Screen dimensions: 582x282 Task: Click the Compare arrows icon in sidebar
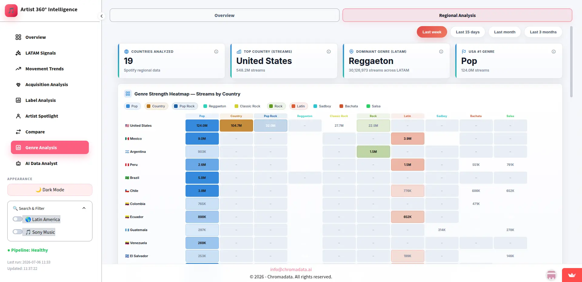[x=18, y=132]
